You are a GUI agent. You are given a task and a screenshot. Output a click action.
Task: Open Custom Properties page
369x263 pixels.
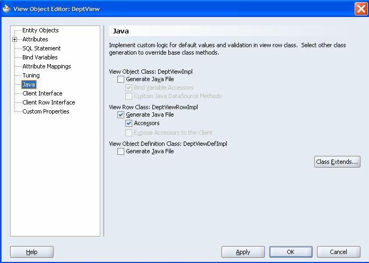point(46,111)
